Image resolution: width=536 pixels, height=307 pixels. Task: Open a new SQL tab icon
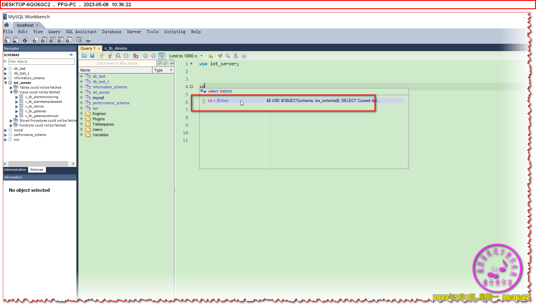point(7,40)
